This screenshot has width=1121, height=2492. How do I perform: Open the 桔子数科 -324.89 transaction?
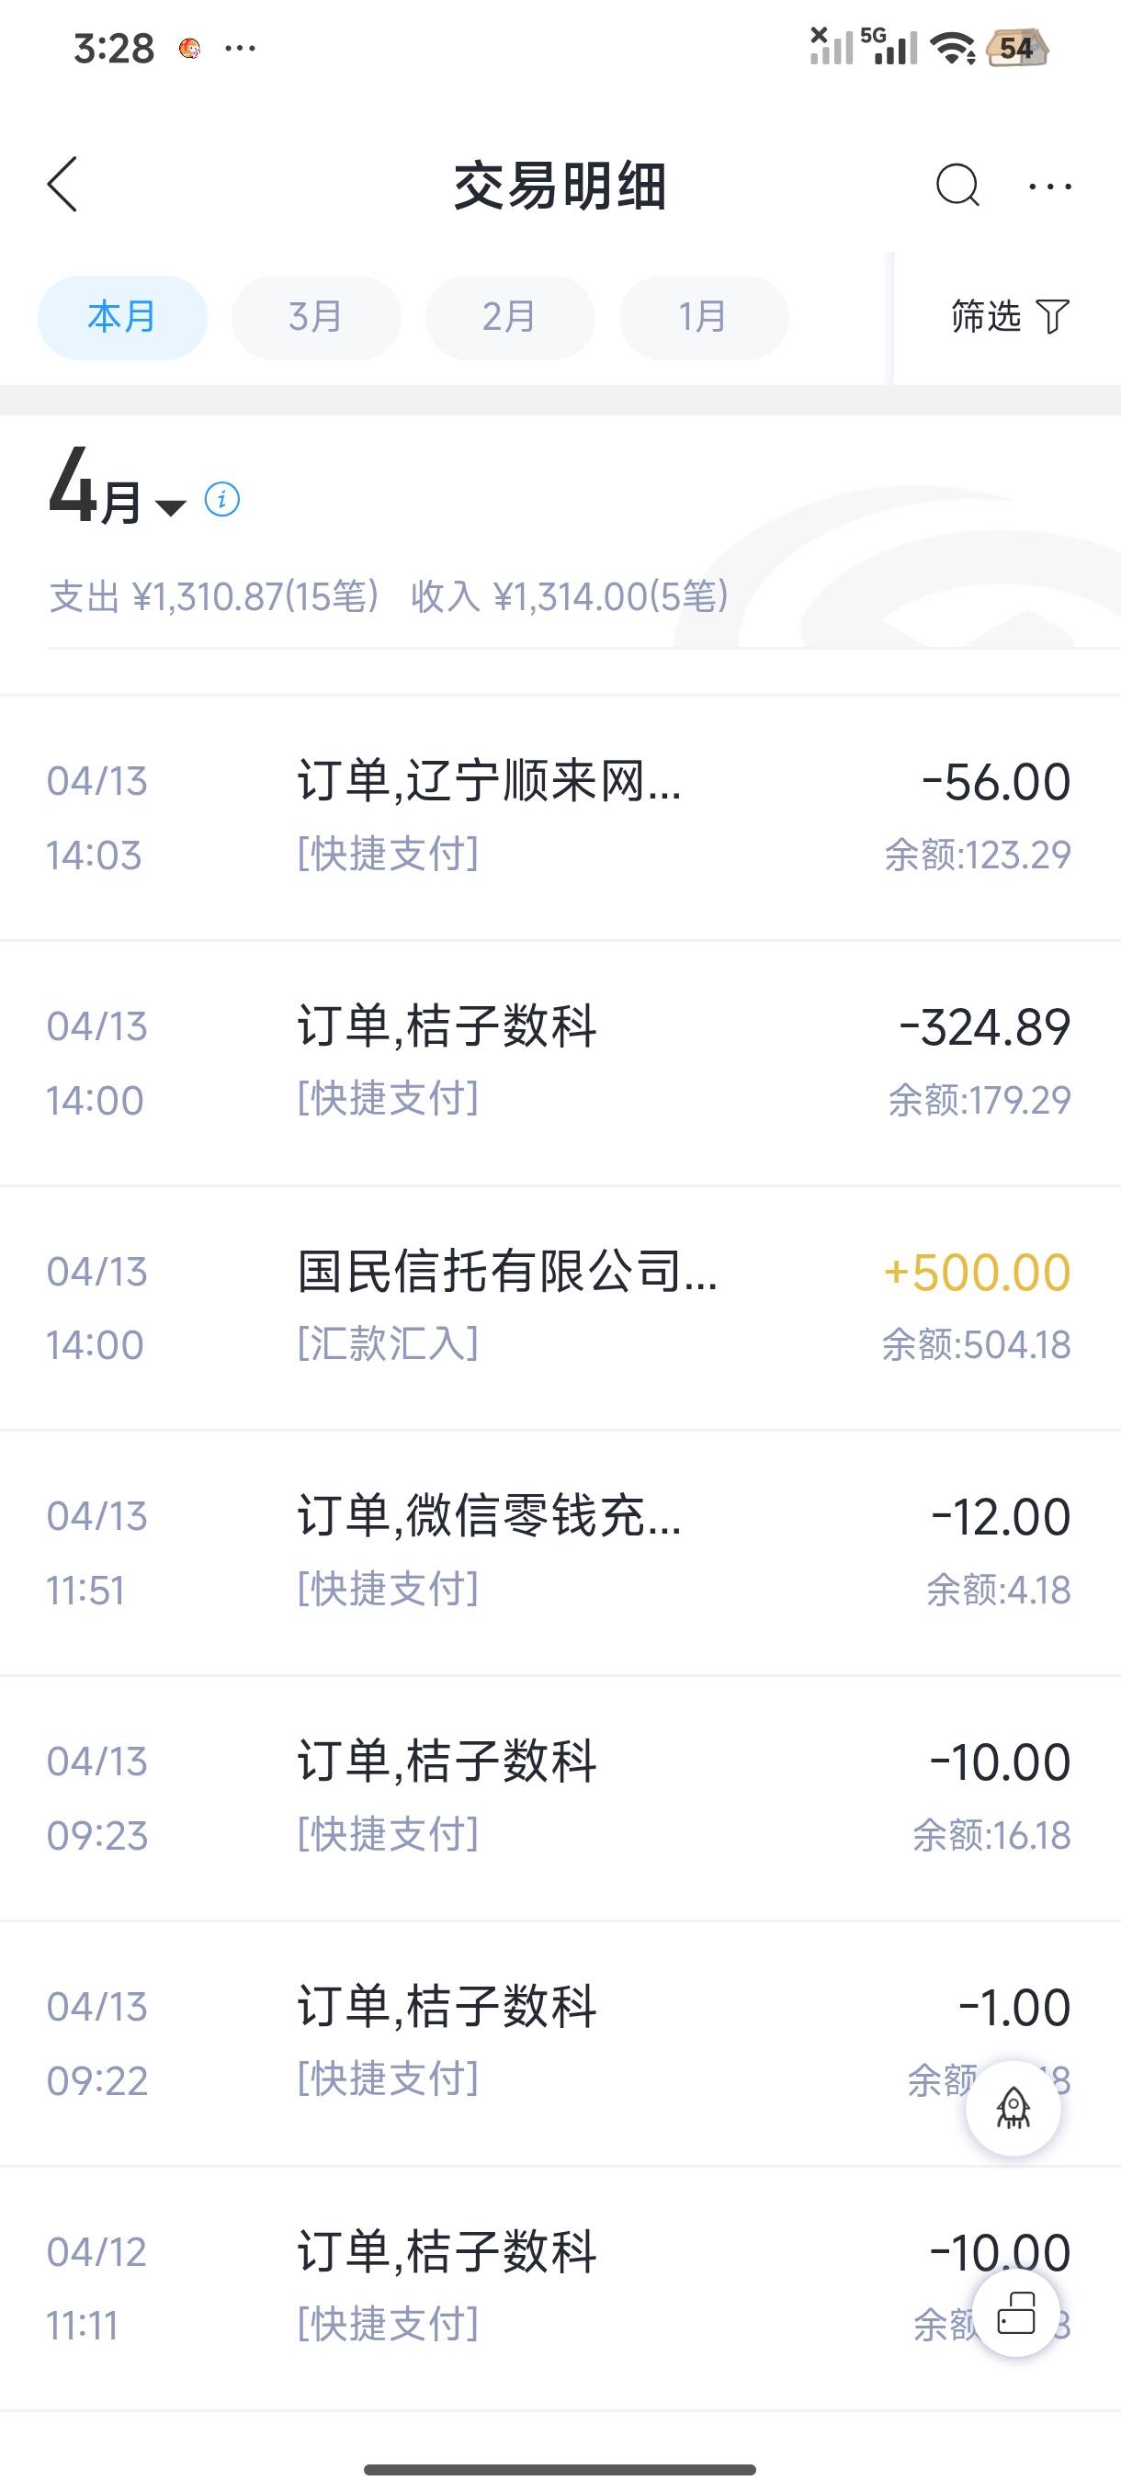tap(560, 1062)
